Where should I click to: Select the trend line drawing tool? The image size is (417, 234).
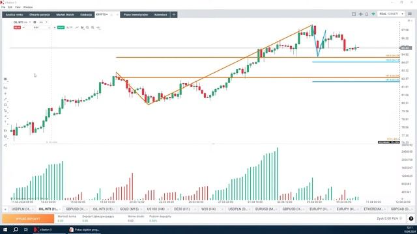(x=5, y=99)
